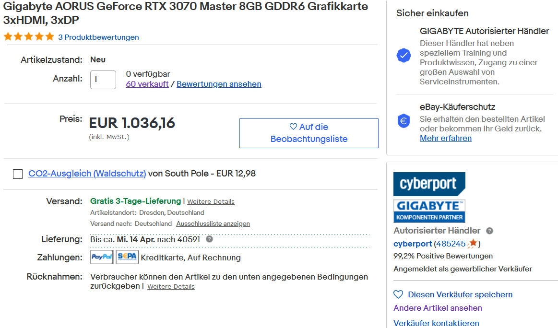Click Ausschlussliste anzeigen link
Viewport: 558px width, 328px height.
[x=213, y=224]
